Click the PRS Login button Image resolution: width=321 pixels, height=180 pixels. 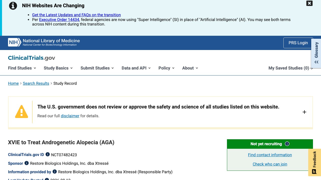coord(298,43)
